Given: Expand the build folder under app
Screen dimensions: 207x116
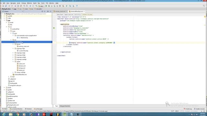Looking at the screenshot, I should pos(6,23).
